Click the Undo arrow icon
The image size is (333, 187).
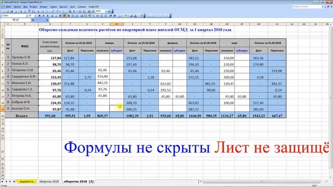click(57, 11)
